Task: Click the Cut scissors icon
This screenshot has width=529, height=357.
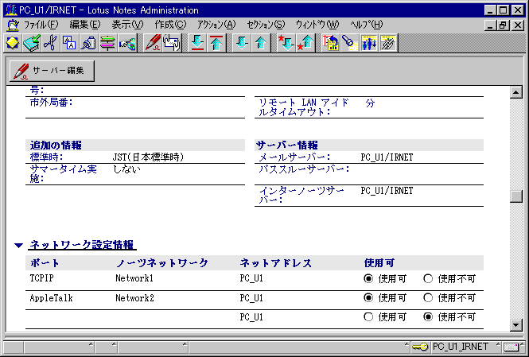Action: click(x=51, y=43)
